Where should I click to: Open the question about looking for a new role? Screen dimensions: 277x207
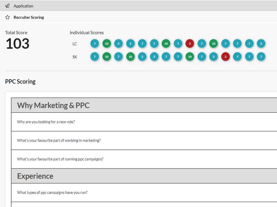pos(46,122)
